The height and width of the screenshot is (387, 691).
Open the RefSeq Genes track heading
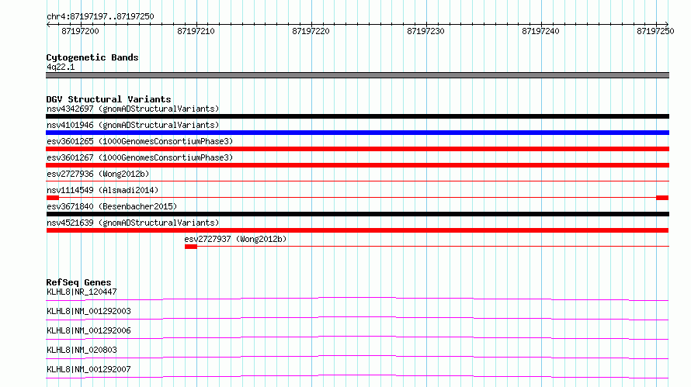78,282
